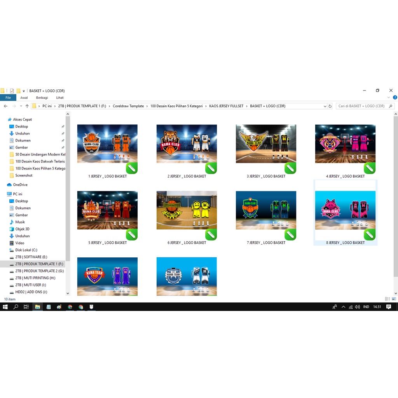Open Windows search from the taskbar

pos(16,307)
